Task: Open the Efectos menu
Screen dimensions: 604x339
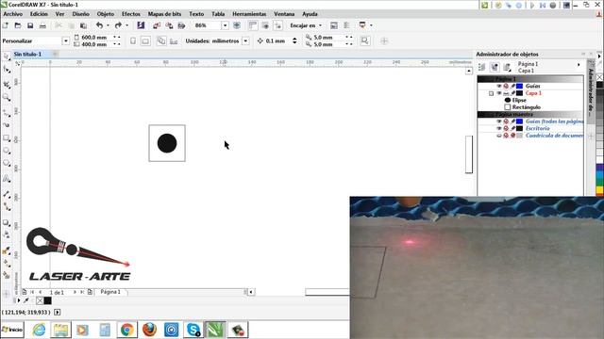Action: tap(131, 14)
